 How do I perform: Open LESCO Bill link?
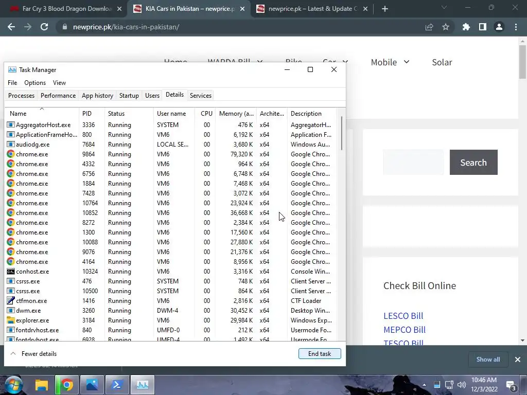[x=403, y=316]
